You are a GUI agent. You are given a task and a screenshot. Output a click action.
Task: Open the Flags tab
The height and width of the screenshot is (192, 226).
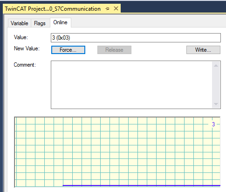click(x=40, y=23)
